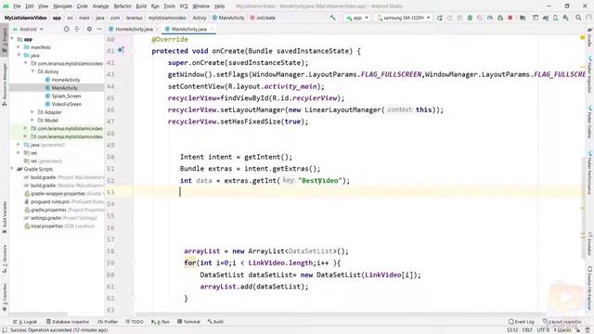Click the UTF-8 encoding in status bar

pos(543,330)
